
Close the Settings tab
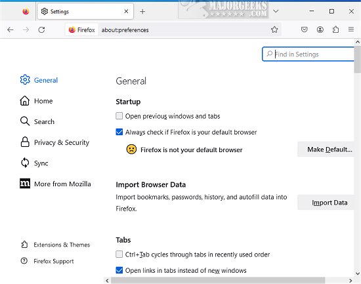coord(126,11)
